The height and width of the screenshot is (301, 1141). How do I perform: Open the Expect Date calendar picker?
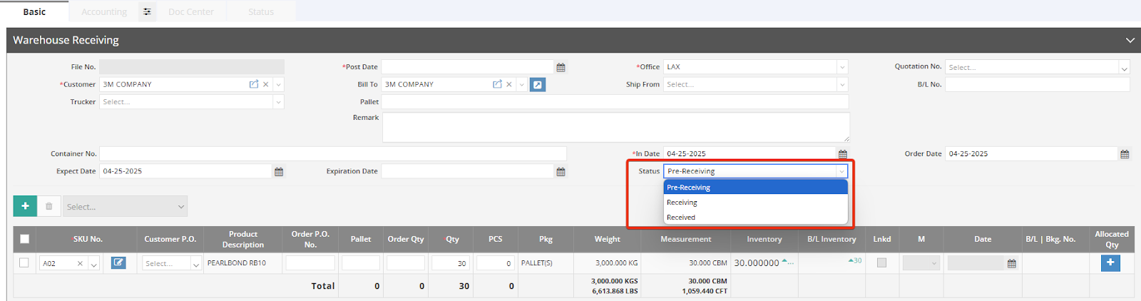[279, 172]
